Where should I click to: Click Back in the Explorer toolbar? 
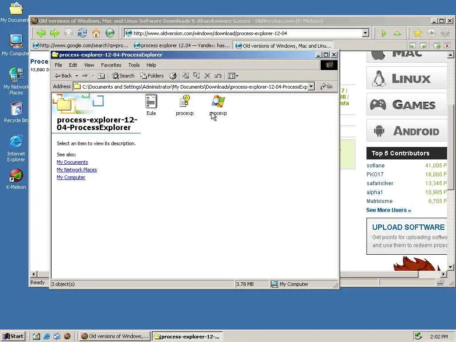click(x=63, y=76)
